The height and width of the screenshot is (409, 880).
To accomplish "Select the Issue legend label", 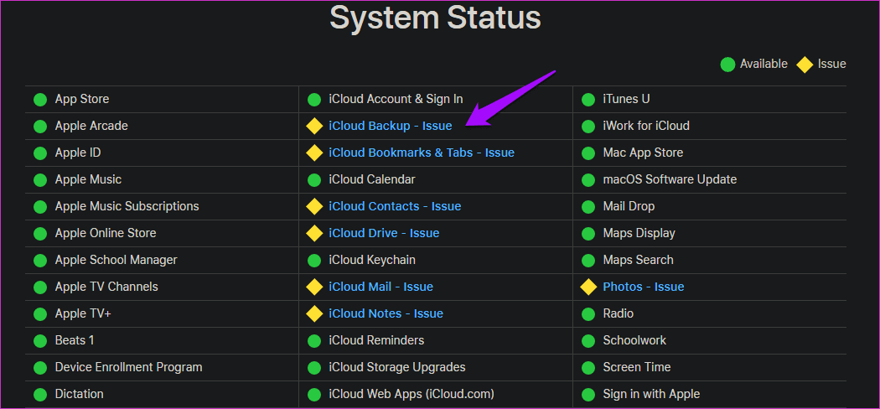I will (x=831, y=64).
